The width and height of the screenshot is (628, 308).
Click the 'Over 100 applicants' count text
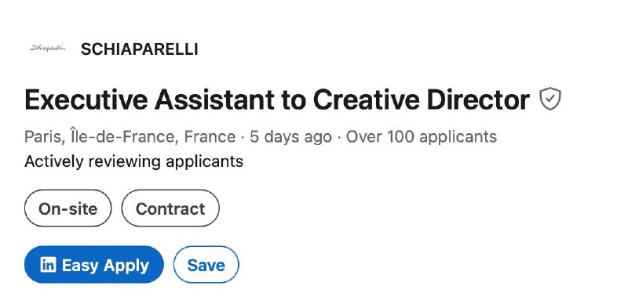tap(422, 137)
